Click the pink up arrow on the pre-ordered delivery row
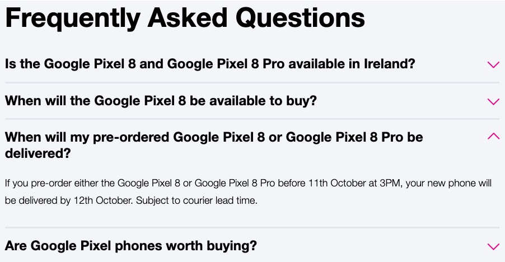This screenshot has height=262, width=505. (x=493, y=136)
